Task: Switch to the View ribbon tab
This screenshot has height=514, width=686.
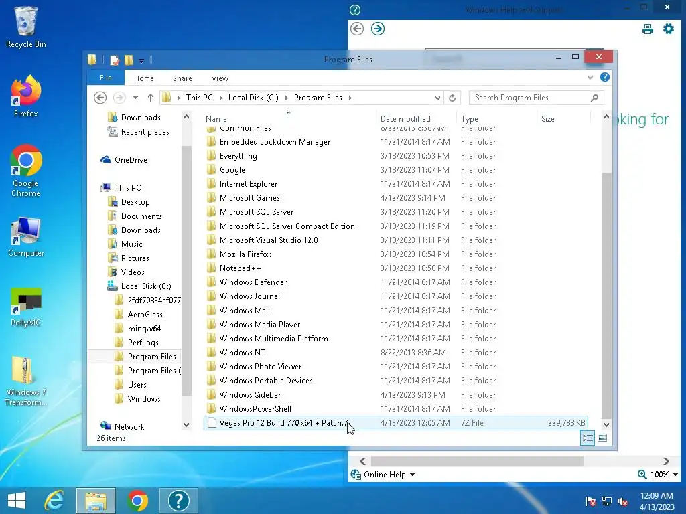Action: tap(220, 78)
